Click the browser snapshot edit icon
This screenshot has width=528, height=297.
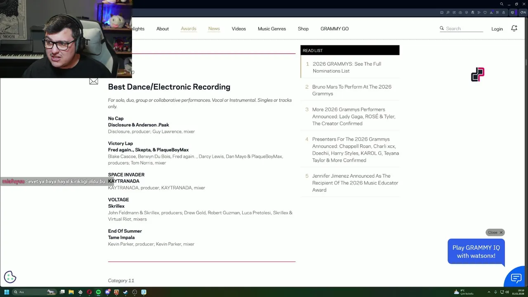454,12
